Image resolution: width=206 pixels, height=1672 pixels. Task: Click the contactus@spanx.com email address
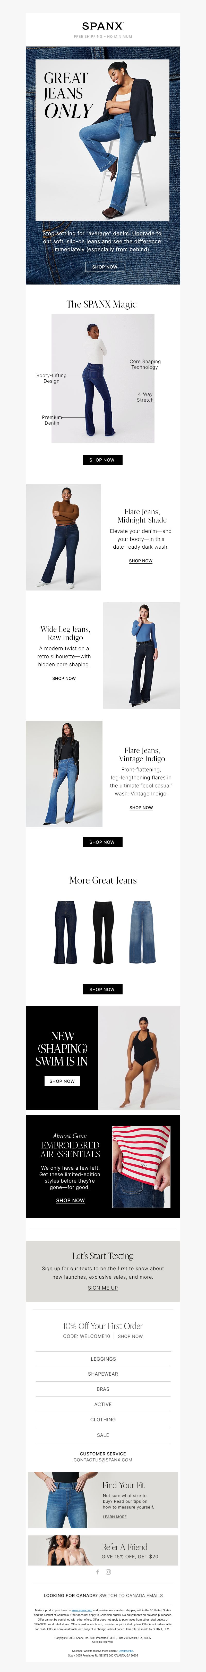point(103,1460)
